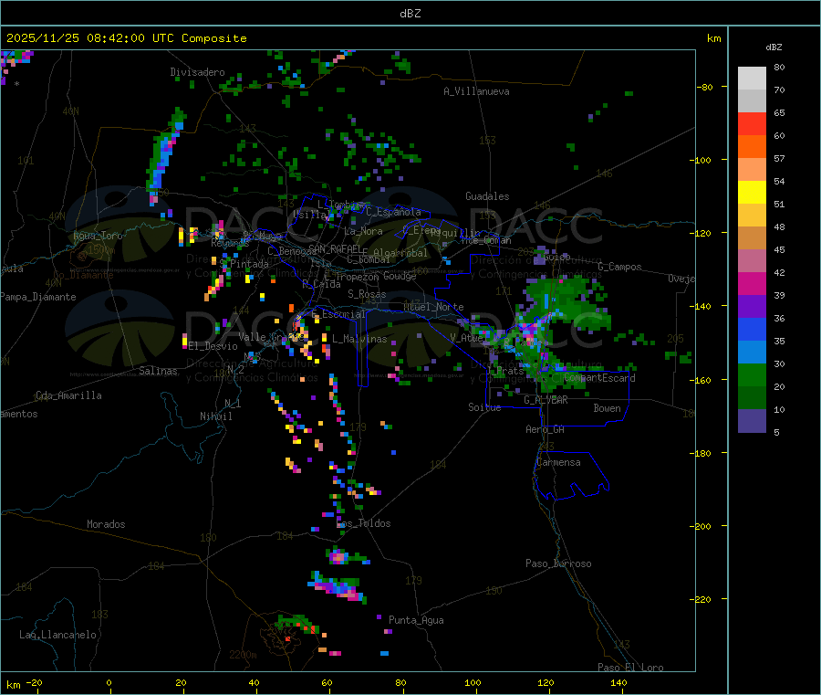Click the Paso_Barroso label
This screenshot has width=821, height=695.
pos(558,563)
